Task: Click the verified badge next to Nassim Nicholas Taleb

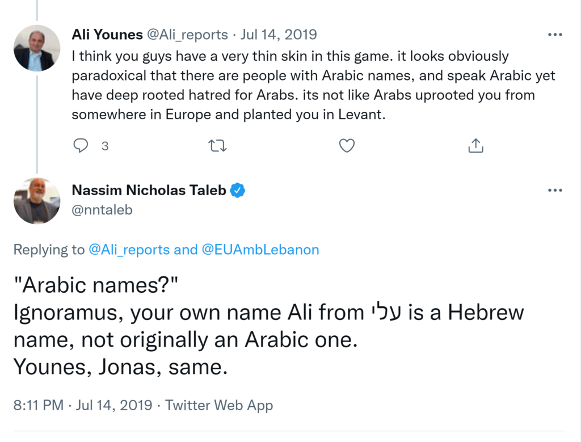Action: 238,191
